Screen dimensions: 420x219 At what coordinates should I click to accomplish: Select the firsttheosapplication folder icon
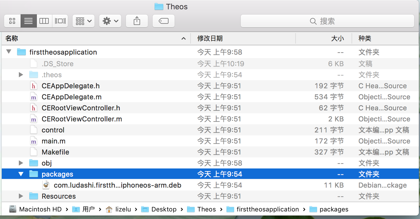[21, 52]
